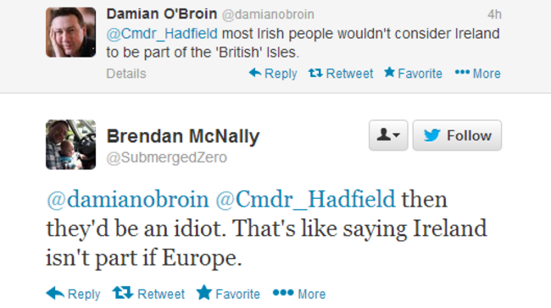The image size is (551, 308).
Task: Click the 4h timestamp on Damian's tweet
Action: 494,14
